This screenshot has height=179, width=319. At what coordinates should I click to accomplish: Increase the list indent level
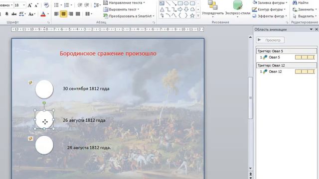pos(86,5)
